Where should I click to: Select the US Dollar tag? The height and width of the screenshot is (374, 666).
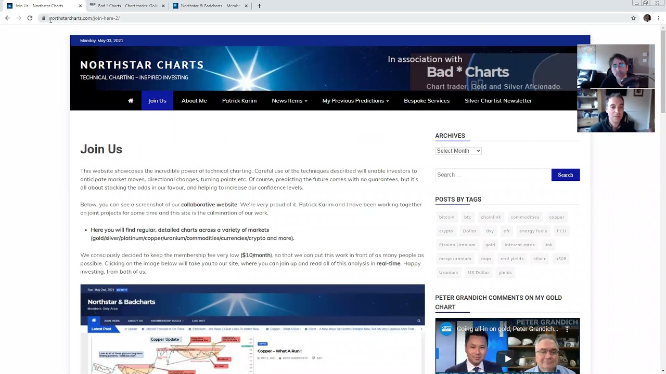[478, 272]
